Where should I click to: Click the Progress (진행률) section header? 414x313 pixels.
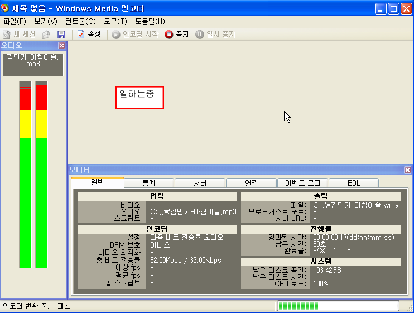(x=321, y=229)
